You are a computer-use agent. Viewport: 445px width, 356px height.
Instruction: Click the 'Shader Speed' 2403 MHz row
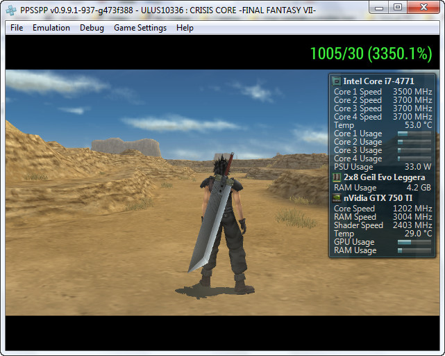click(x=383, y=225)
